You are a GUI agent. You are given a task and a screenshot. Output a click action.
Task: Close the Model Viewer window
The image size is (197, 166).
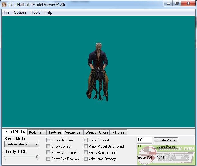188,3
